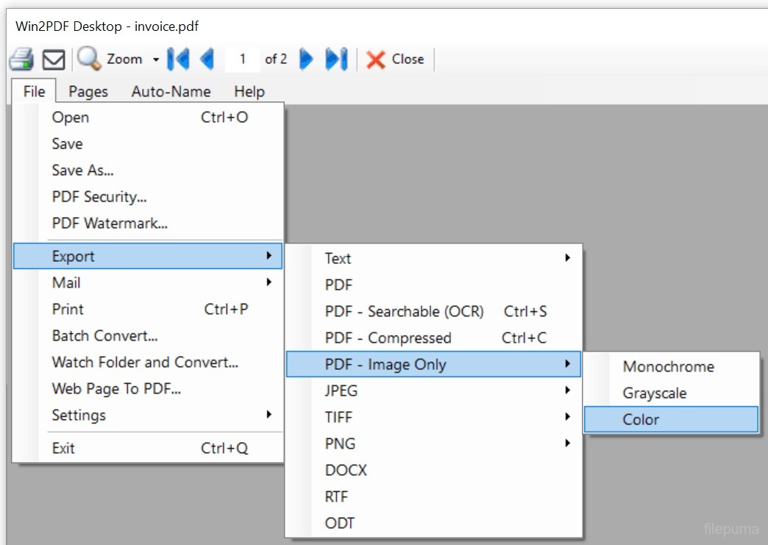Click the magnifying glass Zoom icon
This screenshot has width=768, height=545.
click(89, 60)
